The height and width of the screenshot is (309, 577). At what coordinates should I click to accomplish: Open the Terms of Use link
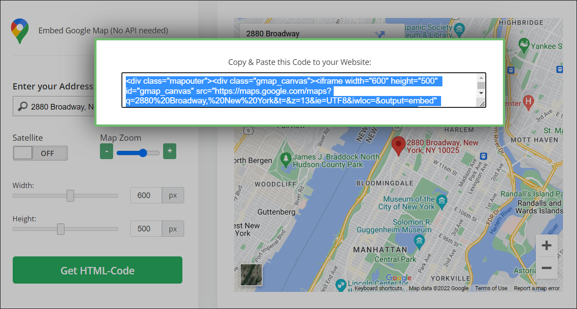[x=491, y=288]
